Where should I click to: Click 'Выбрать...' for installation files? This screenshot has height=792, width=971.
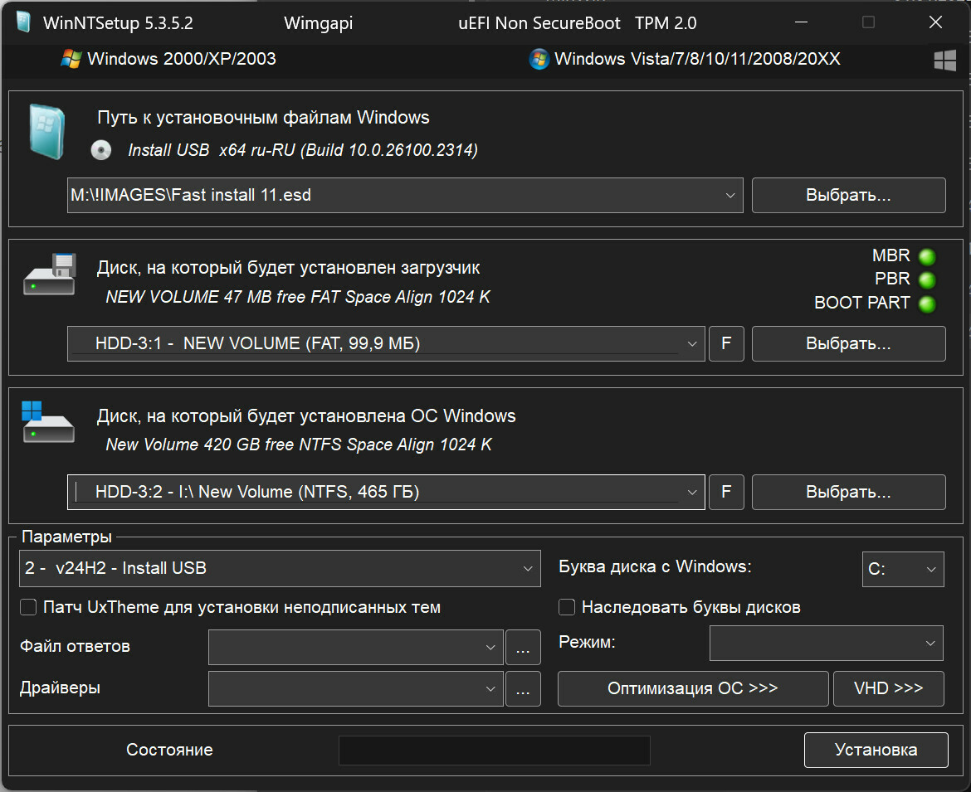pos(848,196)
